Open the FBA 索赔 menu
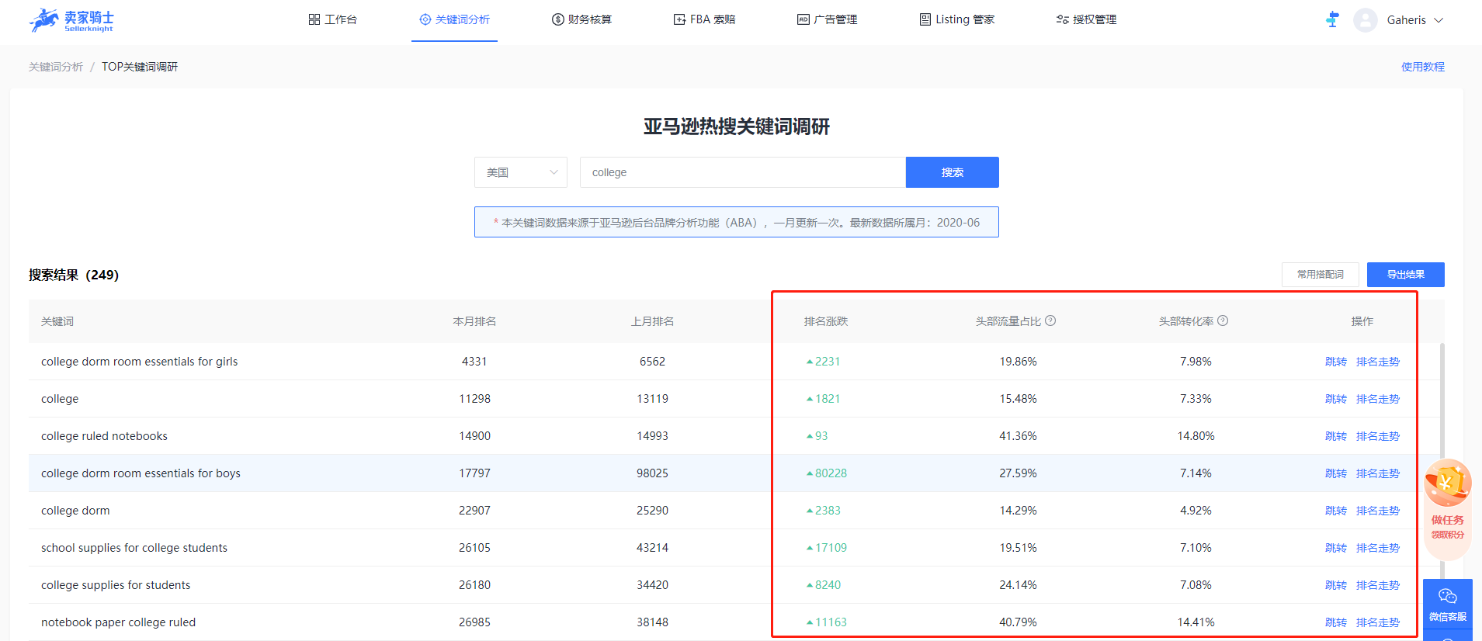Viewport: 1482px width, 641px height. [x=704, y=19]
